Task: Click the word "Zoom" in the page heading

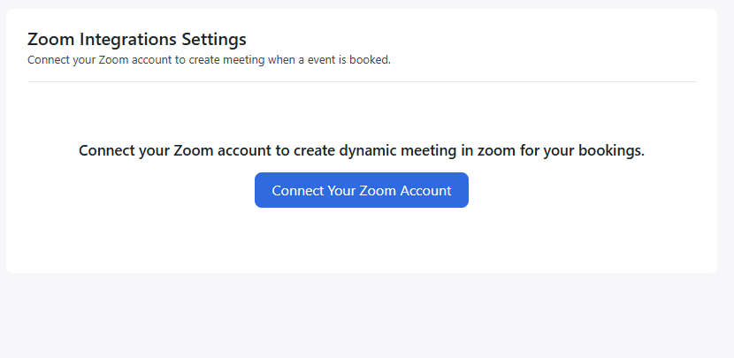Action: tap(48, 39)
